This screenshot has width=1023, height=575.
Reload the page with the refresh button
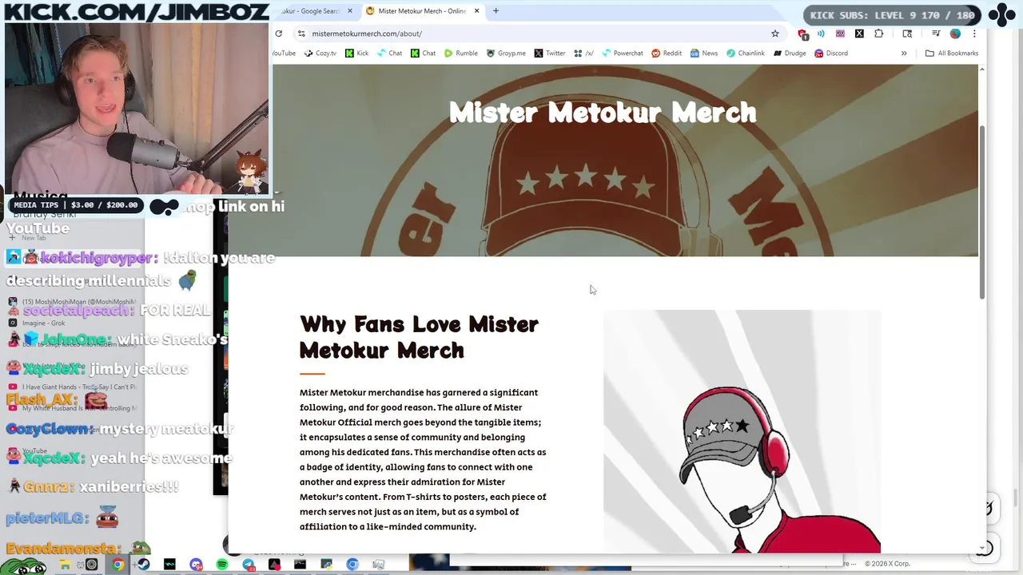tap(278, 34)
